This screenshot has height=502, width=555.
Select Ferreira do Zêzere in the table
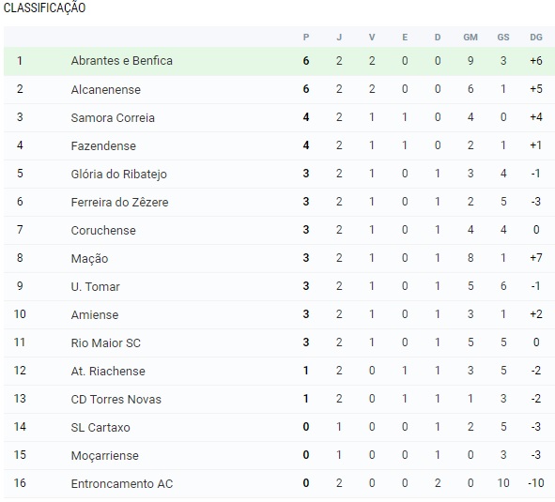(119, 202)
